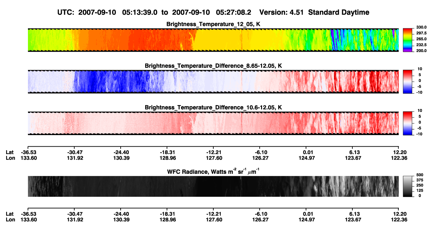Click the 200.0 colorbar minimum label
The width and height of the screenshot is (443, 227).
[421, 51]
